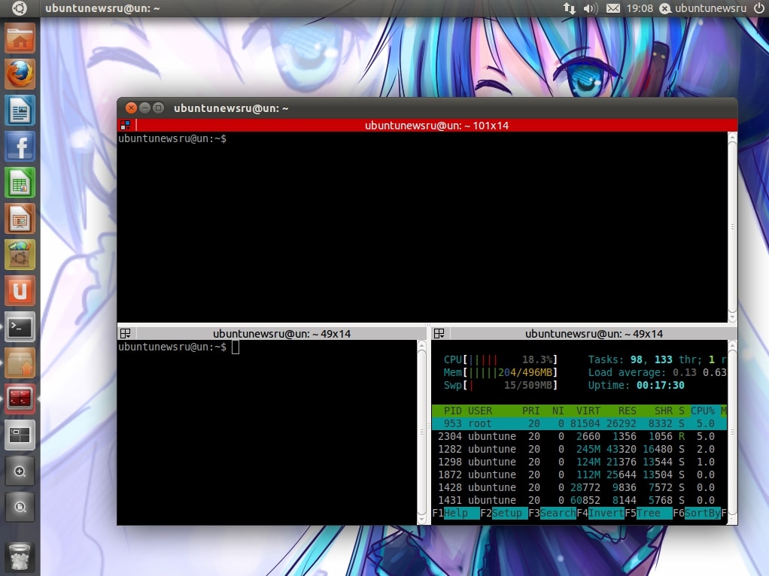Image resolution: width=769 pixels, height=576 pixels.
Task: Click the Tasks count line in htop
Action: pos(657,360)
